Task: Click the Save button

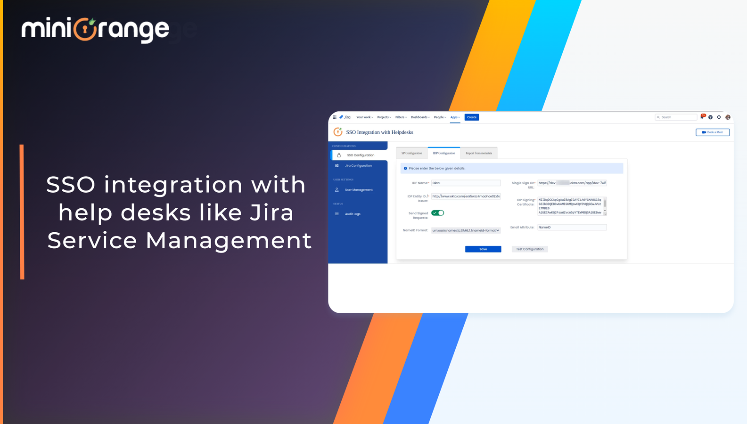Action: tap(483, 249)
